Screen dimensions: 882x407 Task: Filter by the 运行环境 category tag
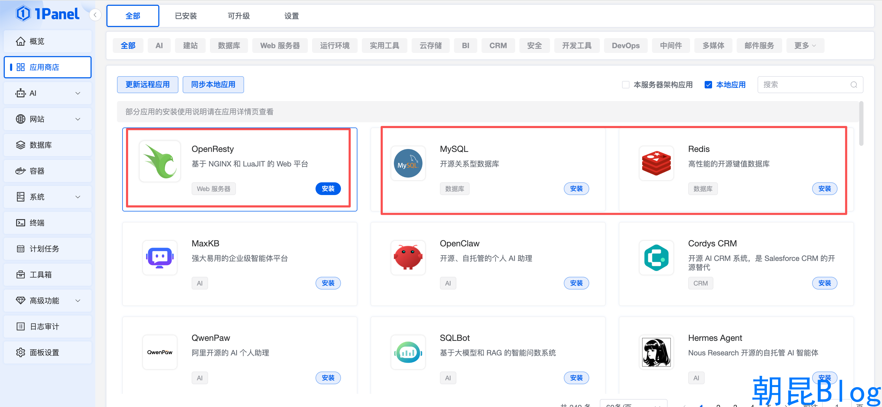[x=335, y=46]
